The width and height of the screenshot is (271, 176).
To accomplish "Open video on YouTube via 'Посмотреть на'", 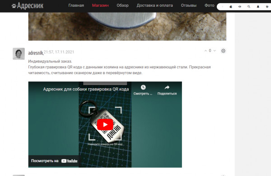I will pos(54,161).
